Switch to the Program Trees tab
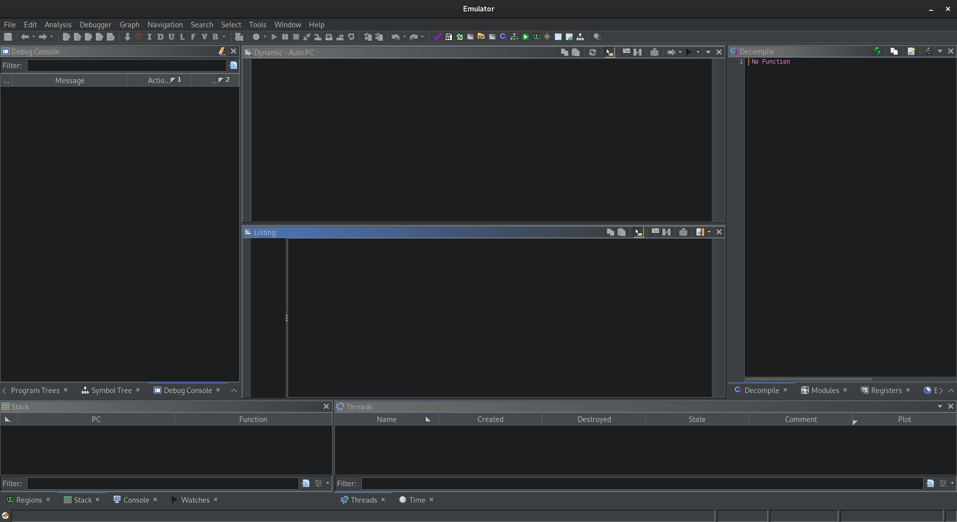 pos(35,390)
